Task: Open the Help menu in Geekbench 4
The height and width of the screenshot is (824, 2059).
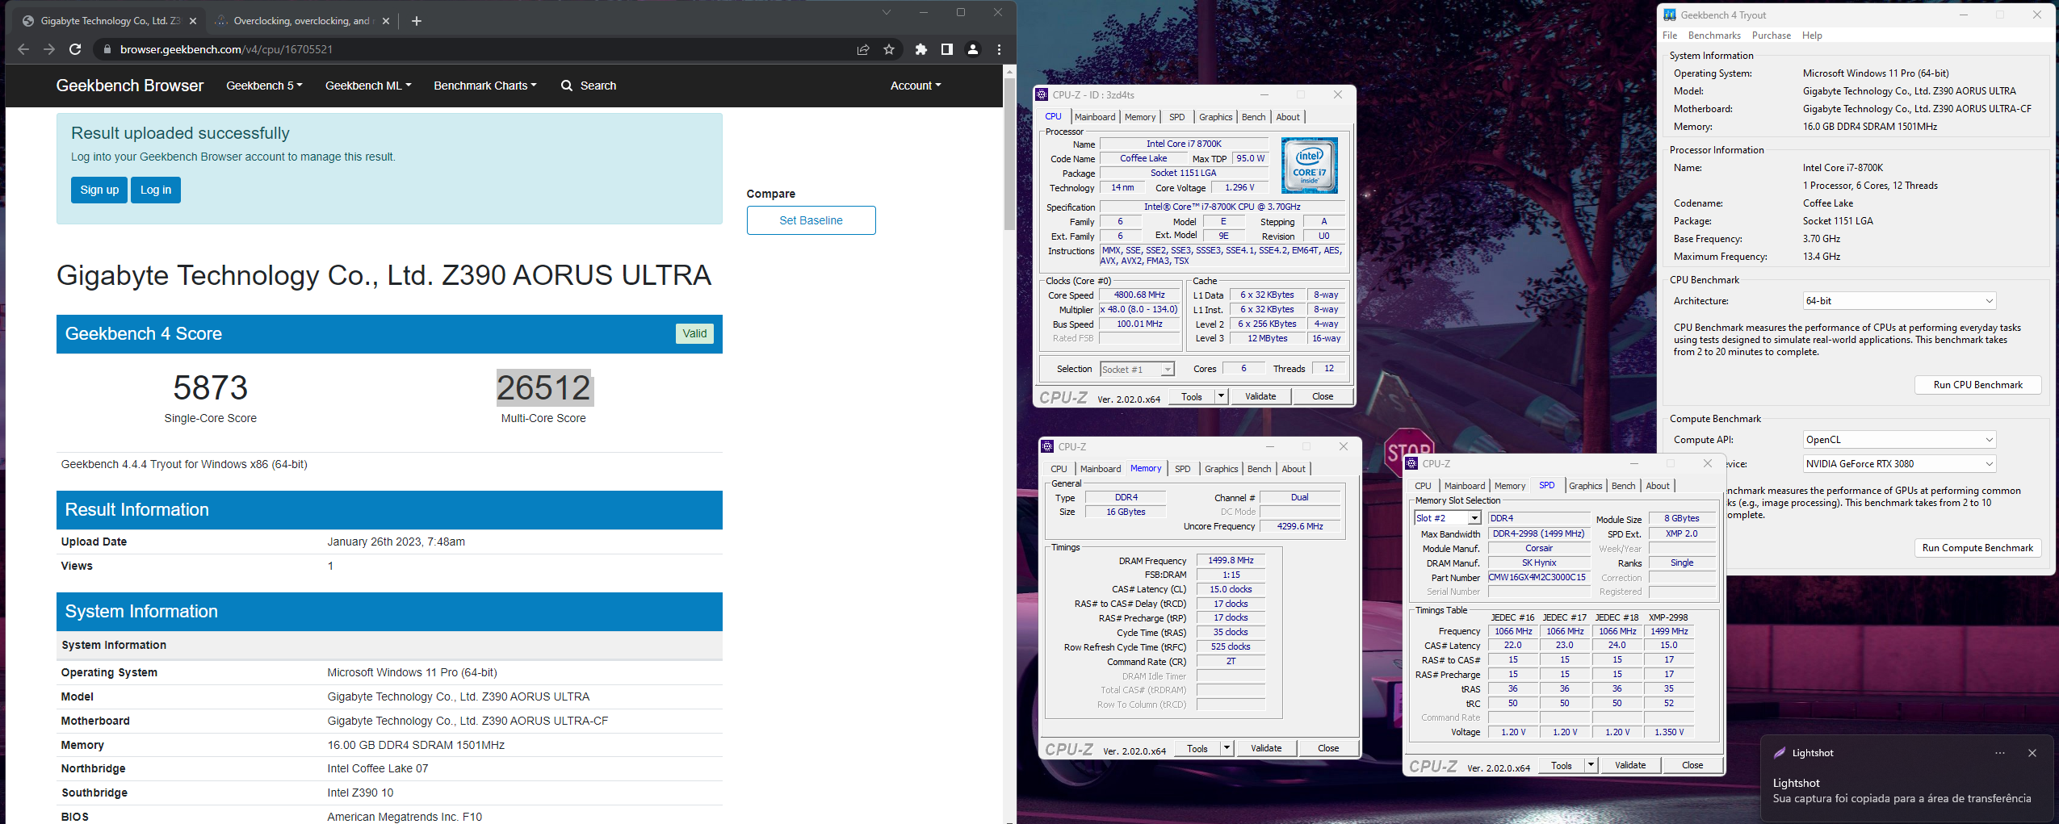Action: pyautogui.click(x=1812, y=36)
